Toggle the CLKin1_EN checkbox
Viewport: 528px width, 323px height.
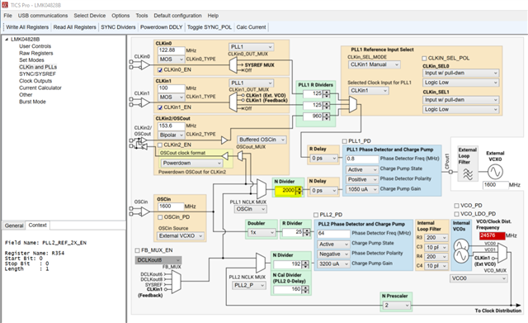pos(160,107)
